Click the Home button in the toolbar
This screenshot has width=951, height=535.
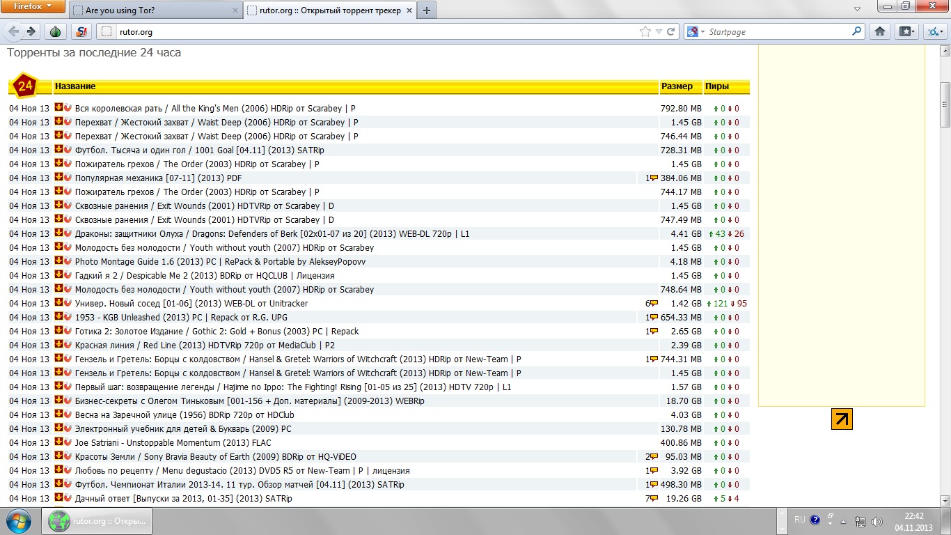click(x=880, y=31)
